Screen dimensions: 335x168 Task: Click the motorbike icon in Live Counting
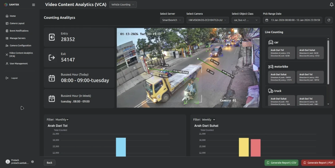(271, 67)
